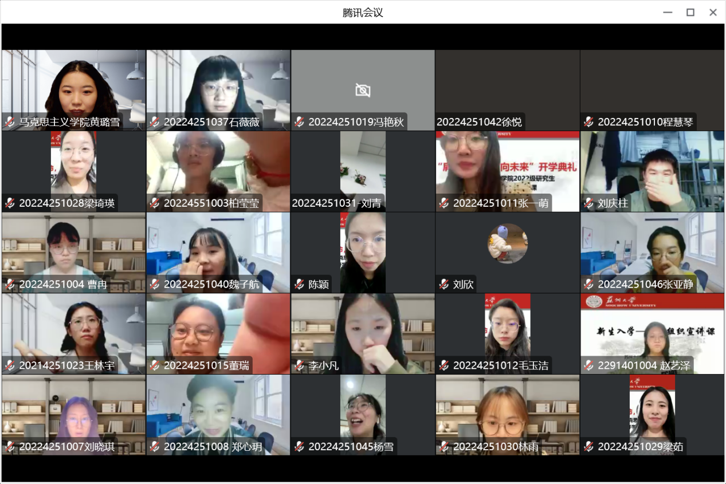Click the mic icon next to 2291401004 赵艺泽
The height and width of the screenshot is (484, 726).
coord(588,366)
